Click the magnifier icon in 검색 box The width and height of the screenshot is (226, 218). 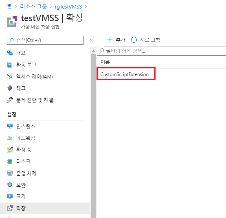click(x=11, y=40)
